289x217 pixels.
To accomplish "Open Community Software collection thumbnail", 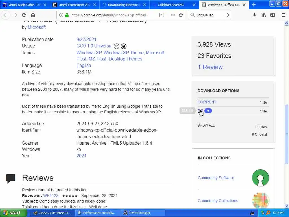I will tap(260, 178).
